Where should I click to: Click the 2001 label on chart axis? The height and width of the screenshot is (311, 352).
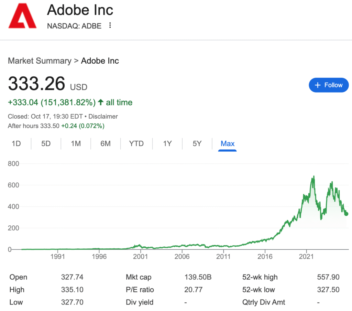click(140, 257)
